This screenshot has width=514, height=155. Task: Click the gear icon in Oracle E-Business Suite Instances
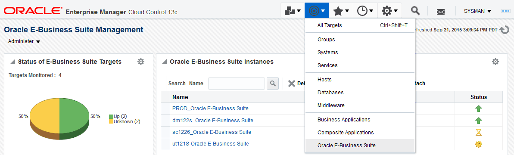click(x=495, y=62)
